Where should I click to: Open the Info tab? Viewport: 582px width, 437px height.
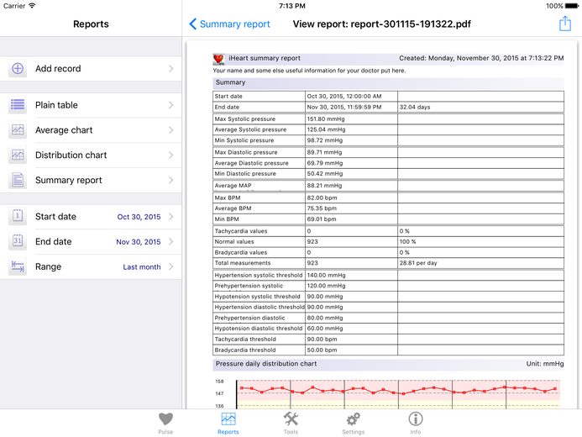coord(416,424)
